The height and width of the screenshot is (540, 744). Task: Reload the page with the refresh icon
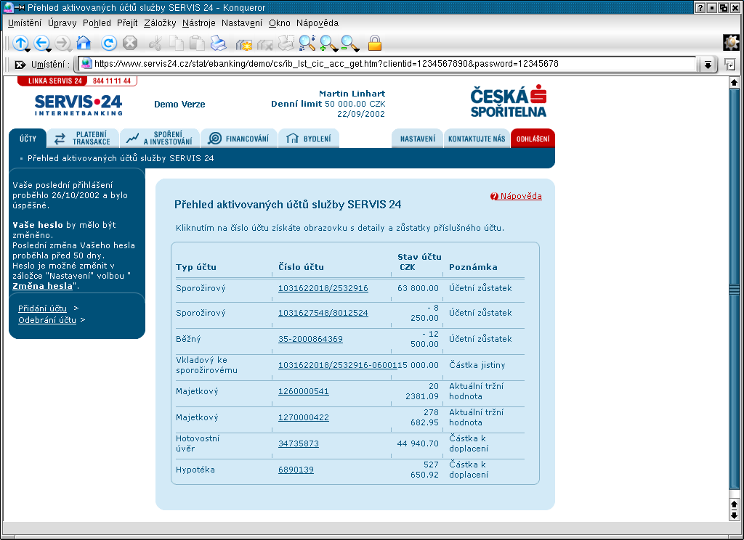109,43
